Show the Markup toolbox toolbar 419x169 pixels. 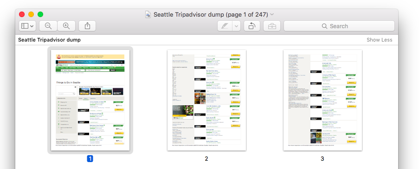coord(272,26)
